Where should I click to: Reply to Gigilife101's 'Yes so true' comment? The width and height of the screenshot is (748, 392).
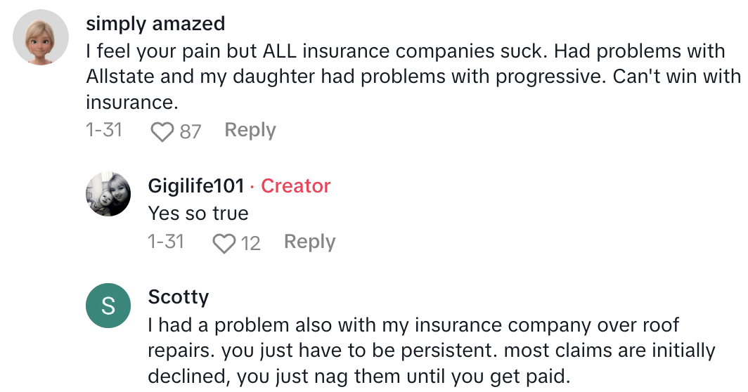point(309,242)
